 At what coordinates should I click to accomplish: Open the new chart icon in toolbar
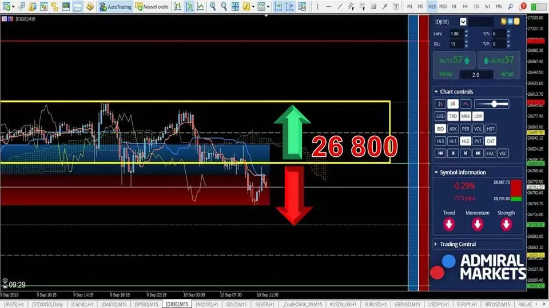coord(6,6)
